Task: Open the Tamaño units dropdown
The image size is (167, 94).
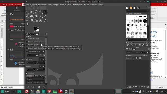Action: click(x=42, y=66)
